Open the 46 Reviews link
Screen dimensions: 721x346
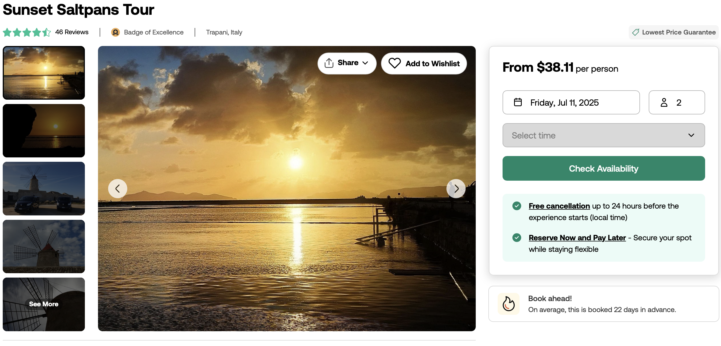pos(72,32)
